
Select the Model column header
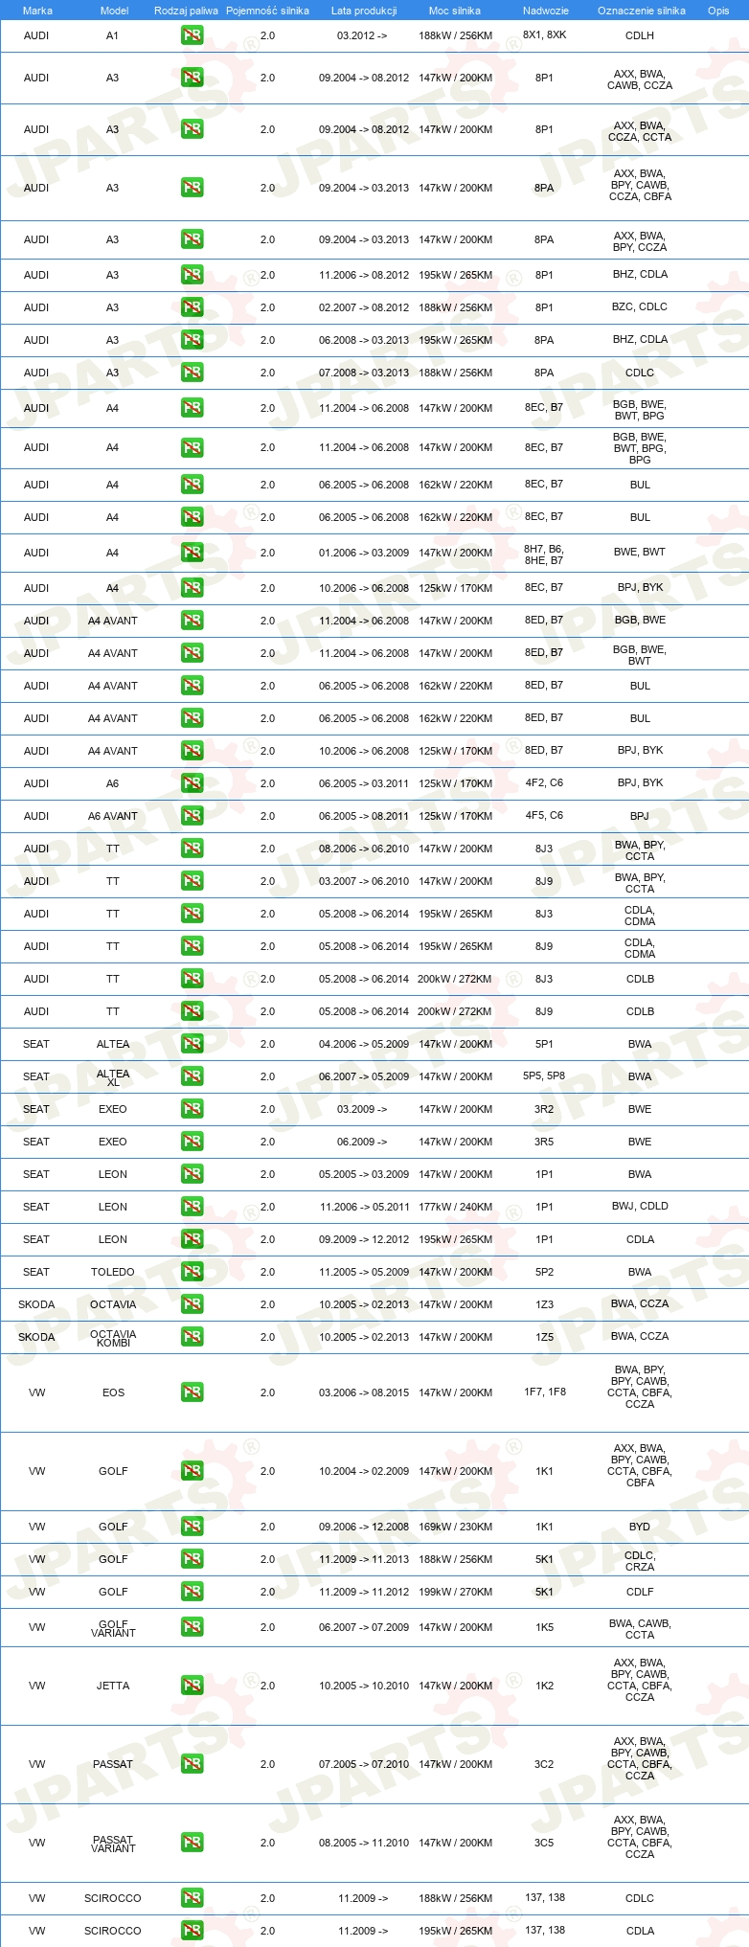114,11
